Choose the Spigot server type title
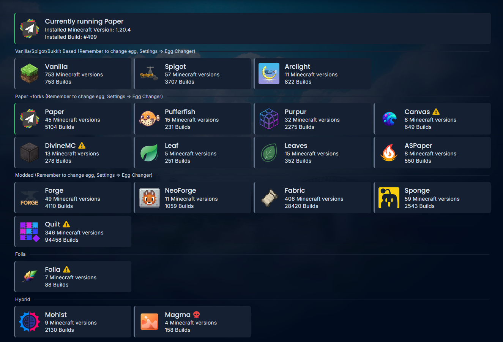The image size is (503, 342). pyautogui.click(x=175, y=66)
